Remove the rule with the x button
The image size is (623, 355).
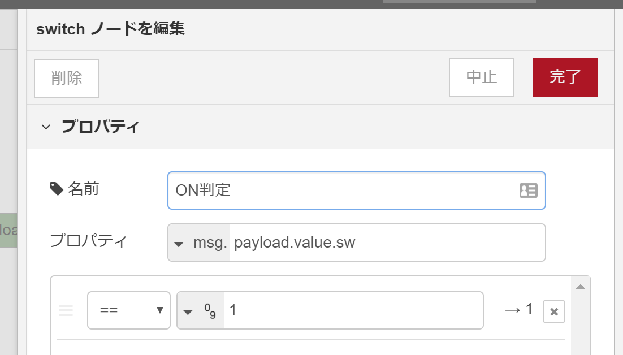[x=553, y=311]
